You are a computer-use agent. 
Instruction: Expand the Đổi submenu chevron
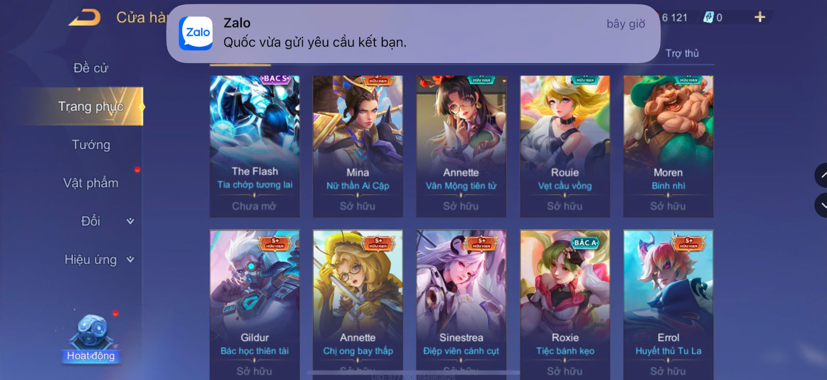tap(130, 221)
